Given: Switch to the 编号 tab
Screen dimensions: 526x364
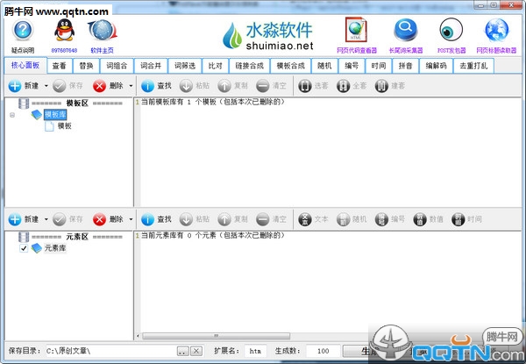Looking at the screenshot, I should pos(352,66).
